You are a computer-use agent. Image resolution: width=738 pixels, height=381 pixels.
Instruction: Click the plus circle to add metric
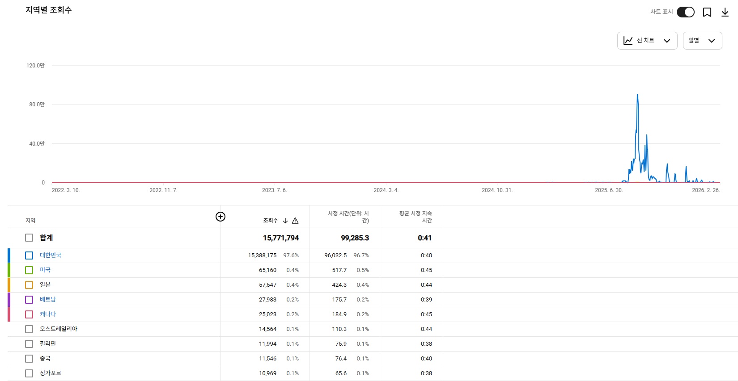(221, 217)
